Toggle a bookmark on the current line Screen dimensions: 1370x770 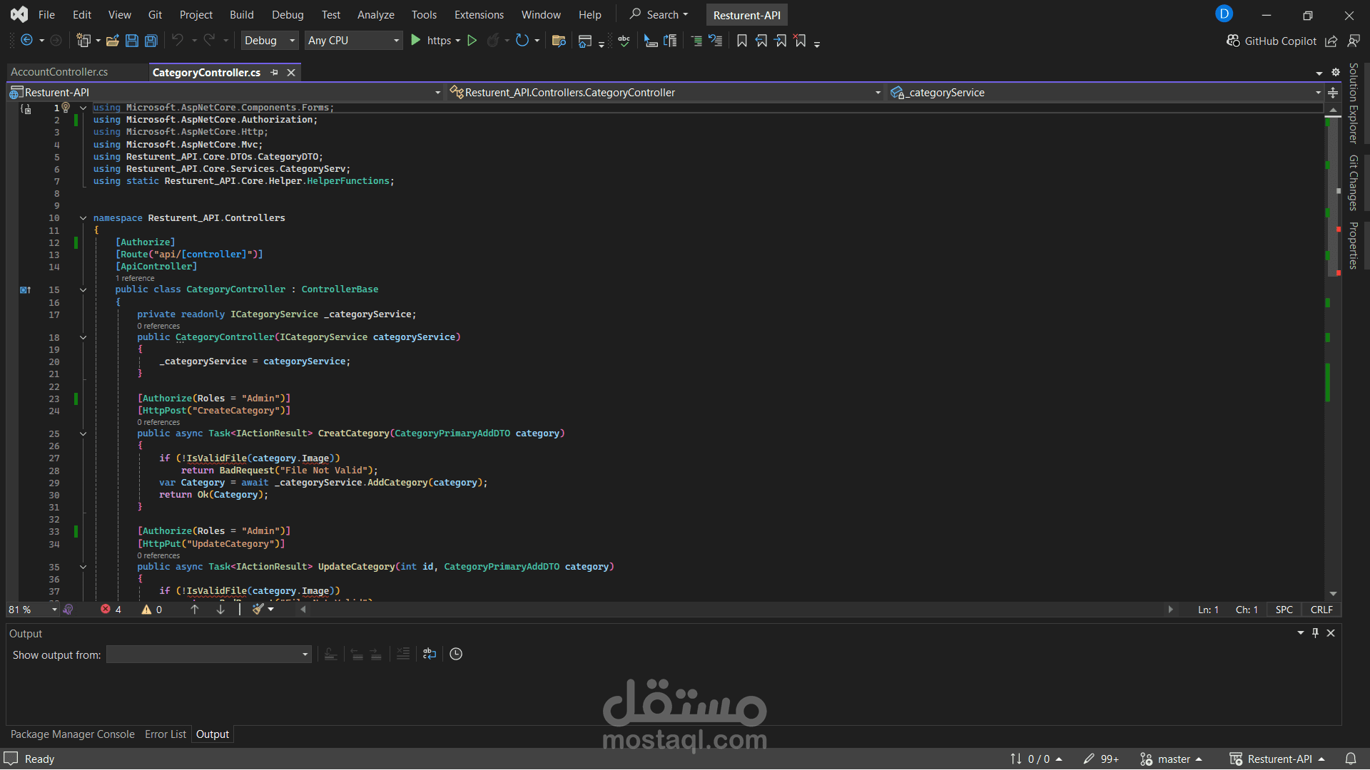click(742, 41)
